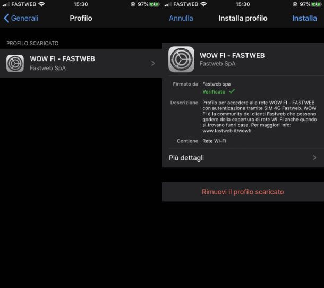
Task: Tap Annulla to cancel profile install
Action: tap(181, 18)
